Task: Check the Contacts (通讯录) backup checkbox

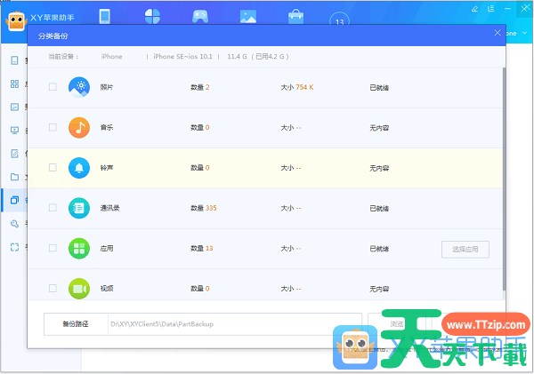Action: coord(53,208)
